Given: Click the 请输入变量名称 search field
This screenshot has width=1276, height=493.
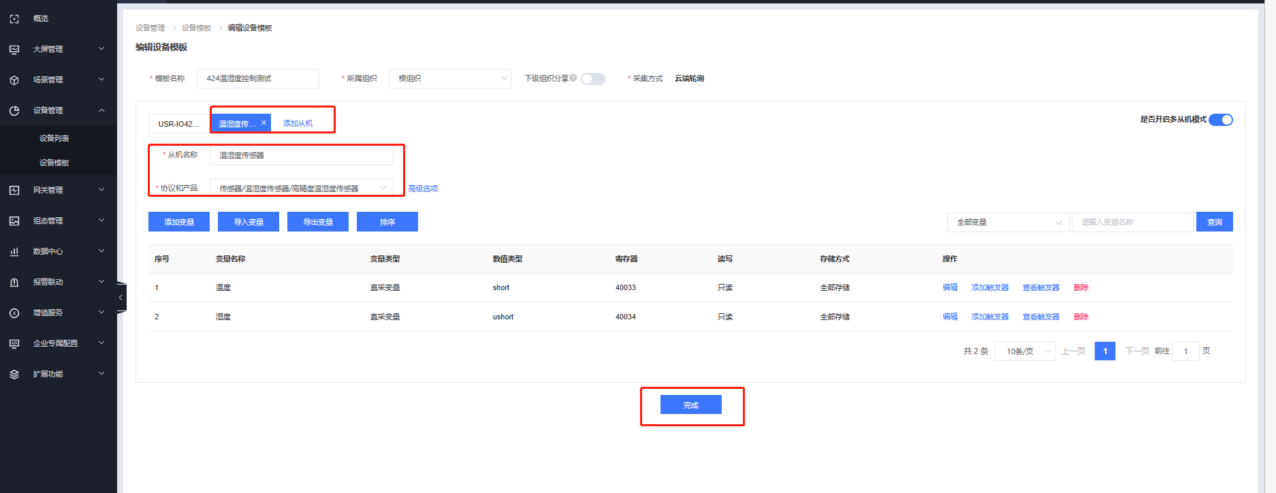Looking at the screenshot, I should (1132, 222).
